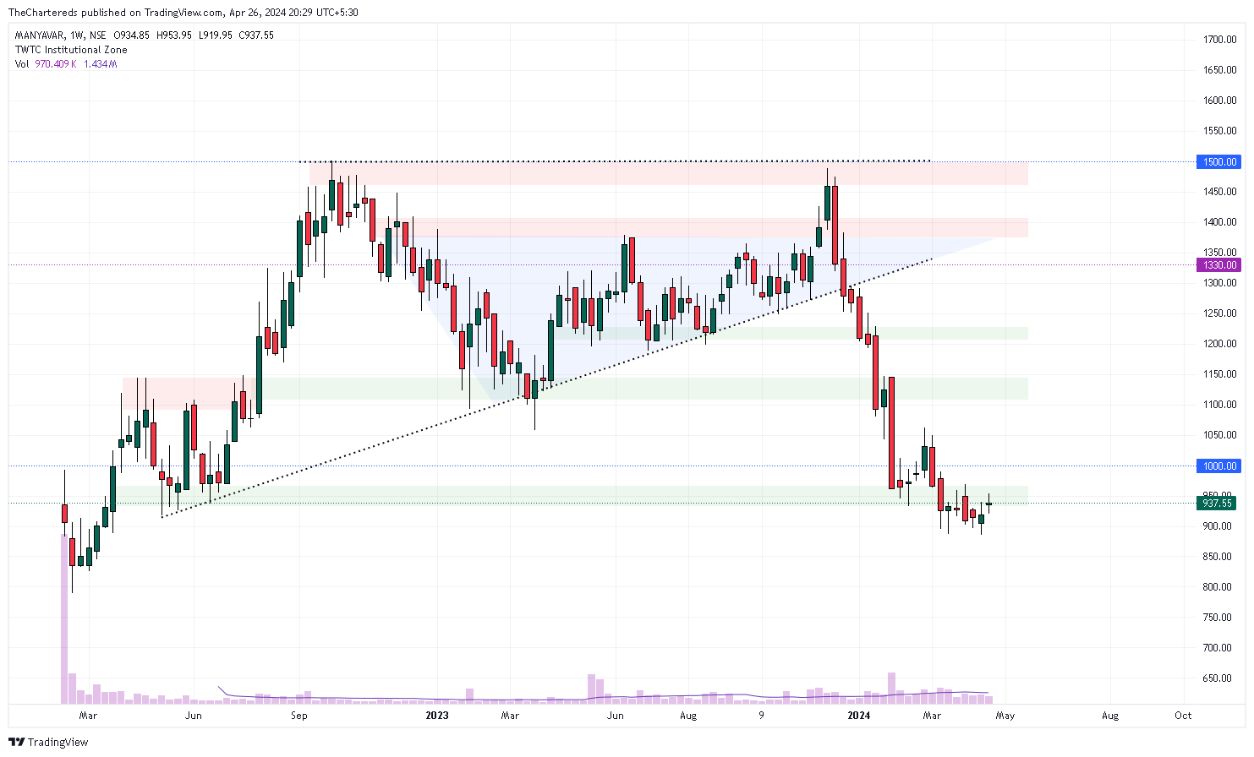Click the 1400.00 price axis label
Screen dimensions: 1254x757
tap(1220, 222)
